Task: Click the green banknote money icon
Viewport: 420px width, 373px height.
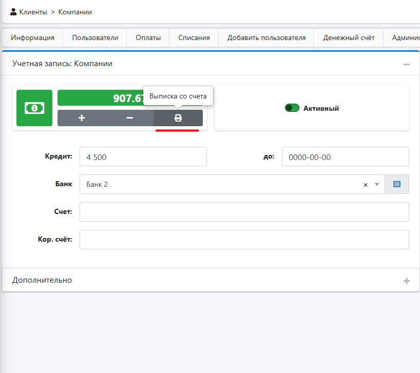Action: tap(34, 108)
